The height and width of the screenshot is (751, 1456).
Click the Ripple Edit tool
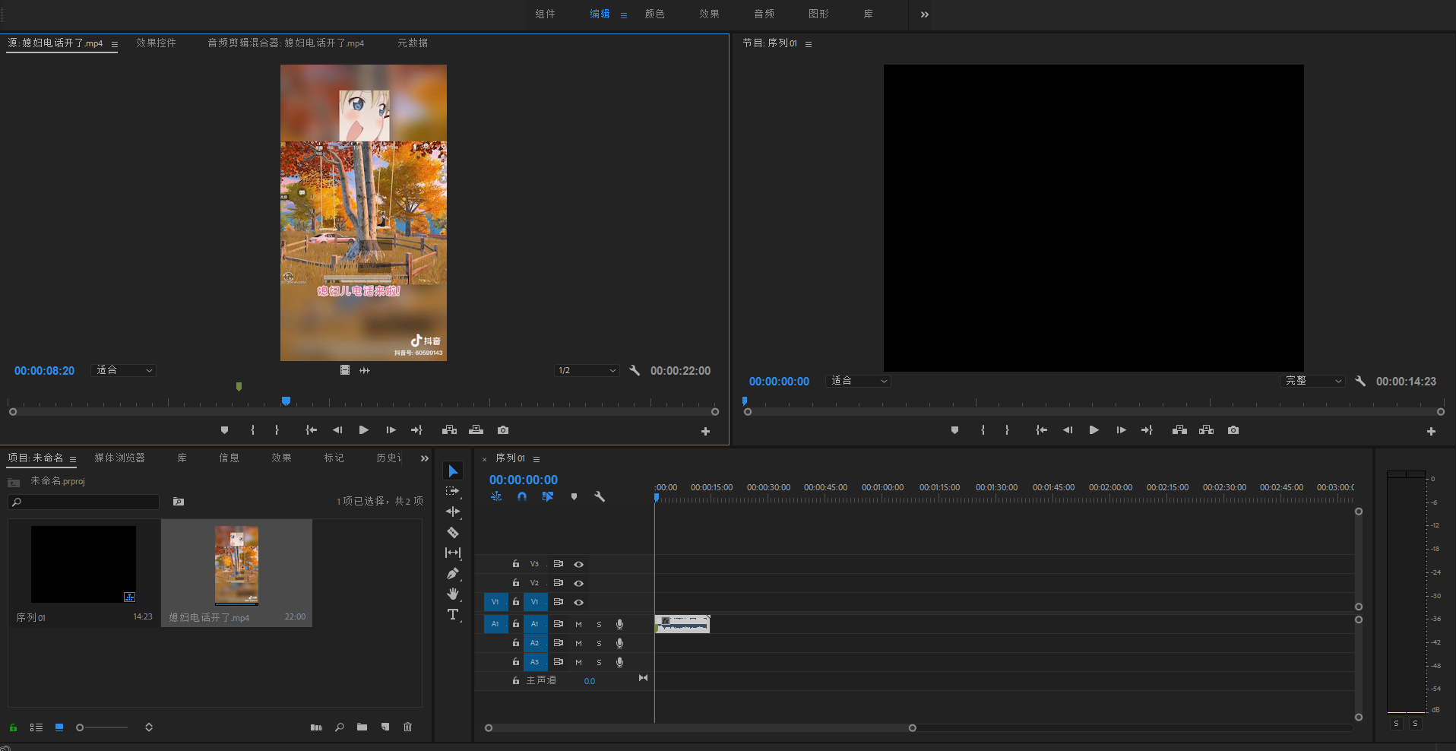click(453, 512)
